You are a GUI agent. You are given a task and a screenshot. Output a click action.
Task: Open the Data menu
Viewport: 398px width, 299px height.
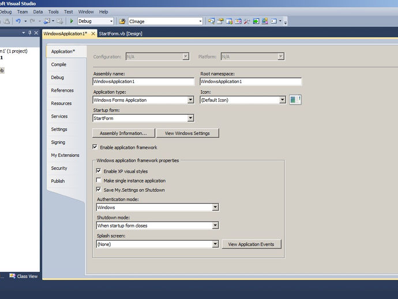[38, 12]
